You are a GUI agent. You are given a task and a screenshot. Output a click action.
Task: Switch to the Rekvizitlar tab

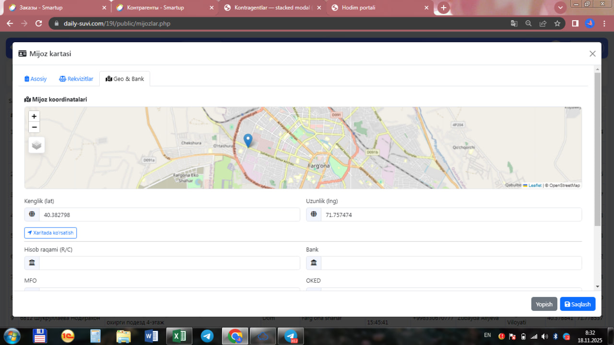coord(76,79)
